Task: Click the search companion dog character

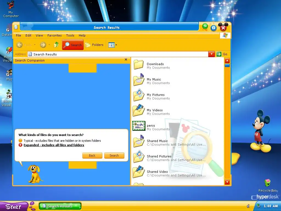Action: click(x=35, y=174)
